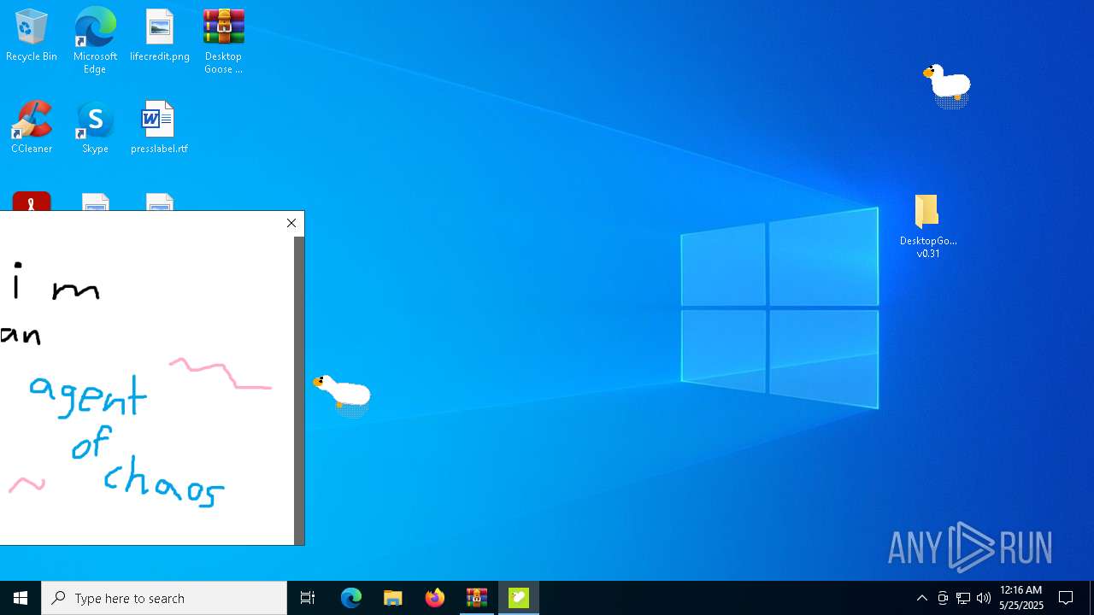Open the volume control tray icon
The image size is (1094, 615).
(984, 598)
